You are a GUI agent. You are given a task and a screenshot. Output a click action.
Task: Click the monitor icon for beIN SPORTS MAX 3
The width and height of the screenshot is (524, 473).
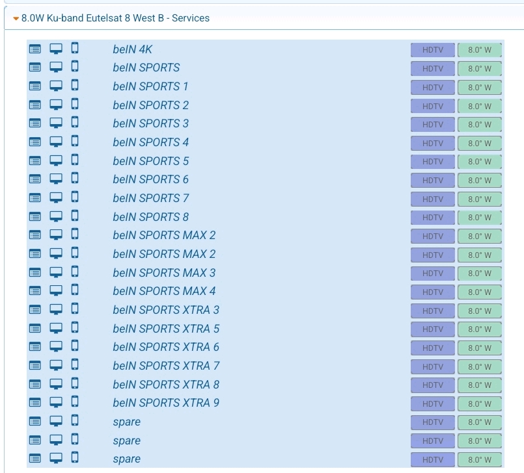pyautogui.click(x=56, y=272)
